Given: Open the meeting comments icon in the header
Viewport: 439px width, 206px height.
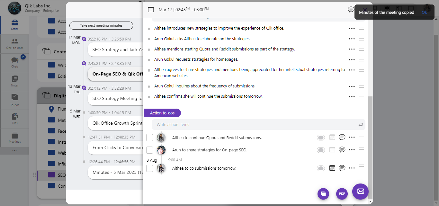Looking at the screenshot, I should pyautogui.click(x=351, y=10).
